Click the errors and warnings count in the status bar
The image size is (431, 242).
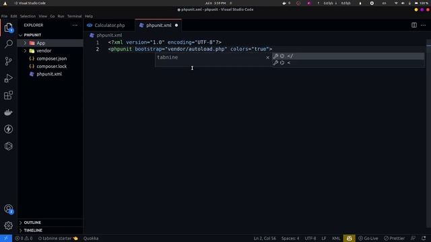(x=24, y=238)
